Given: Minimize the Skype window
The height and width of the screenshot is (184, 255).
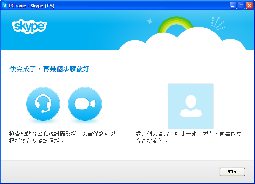Looking at the screenshot, I should pyautogui.click(x=233, y=6).
